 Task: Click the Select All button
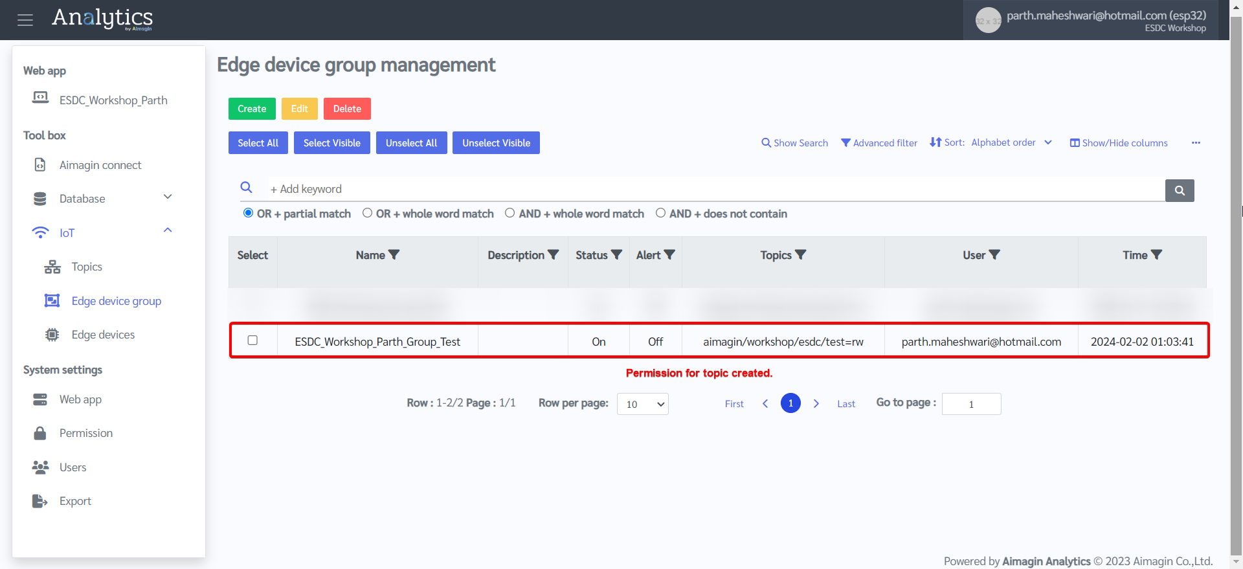click(x=258, y=143)
